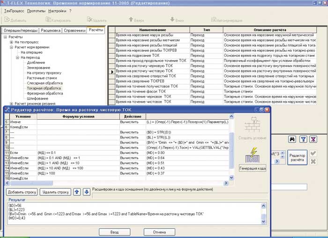This screenshot has height=238, width=328.
Task: Click Добавить in the top toolbar
Action: point(15,20)
